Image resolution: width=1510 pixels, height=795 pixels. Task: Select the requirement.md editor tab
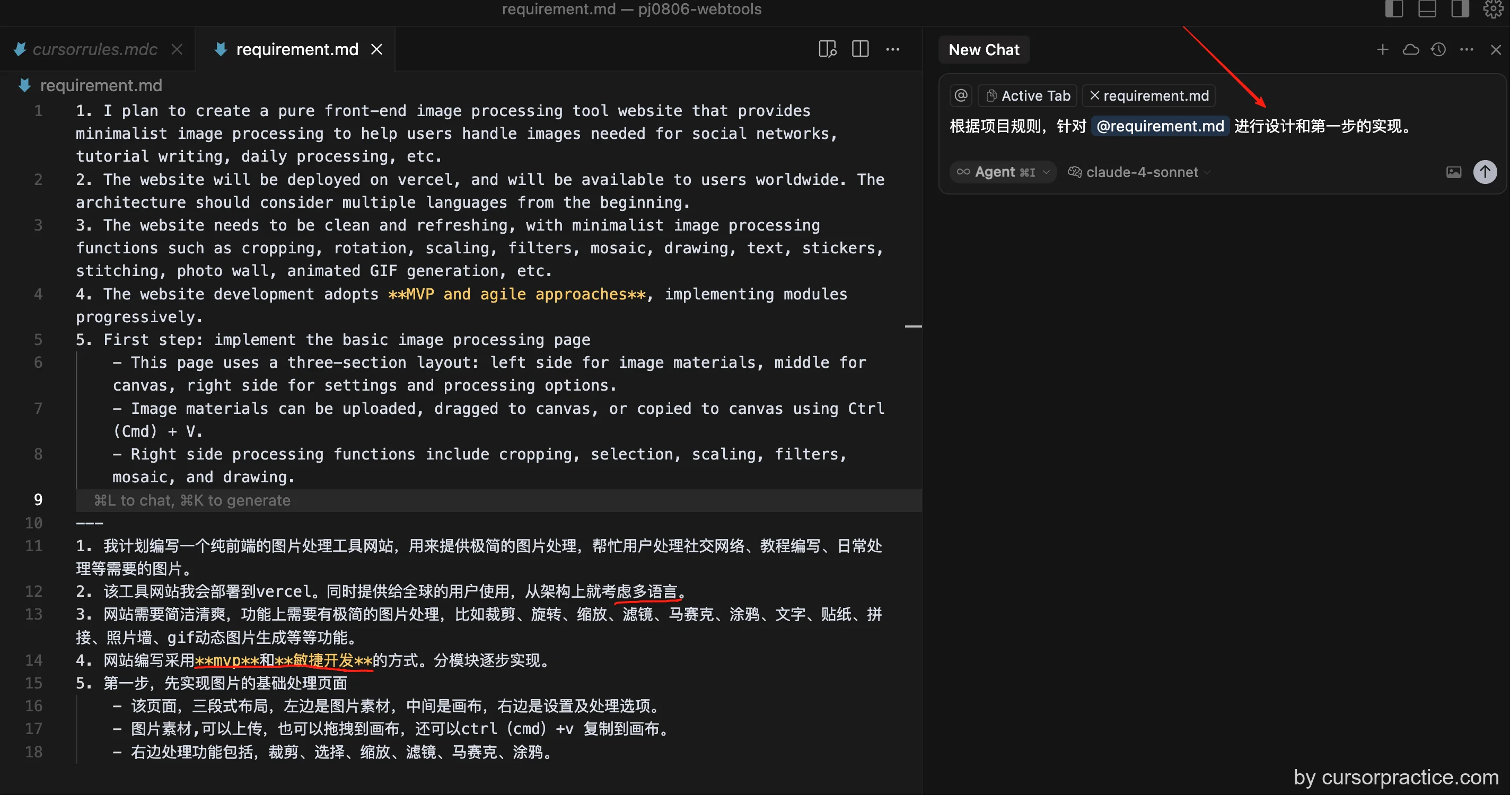pyautogui.click(x=296, y=49)
